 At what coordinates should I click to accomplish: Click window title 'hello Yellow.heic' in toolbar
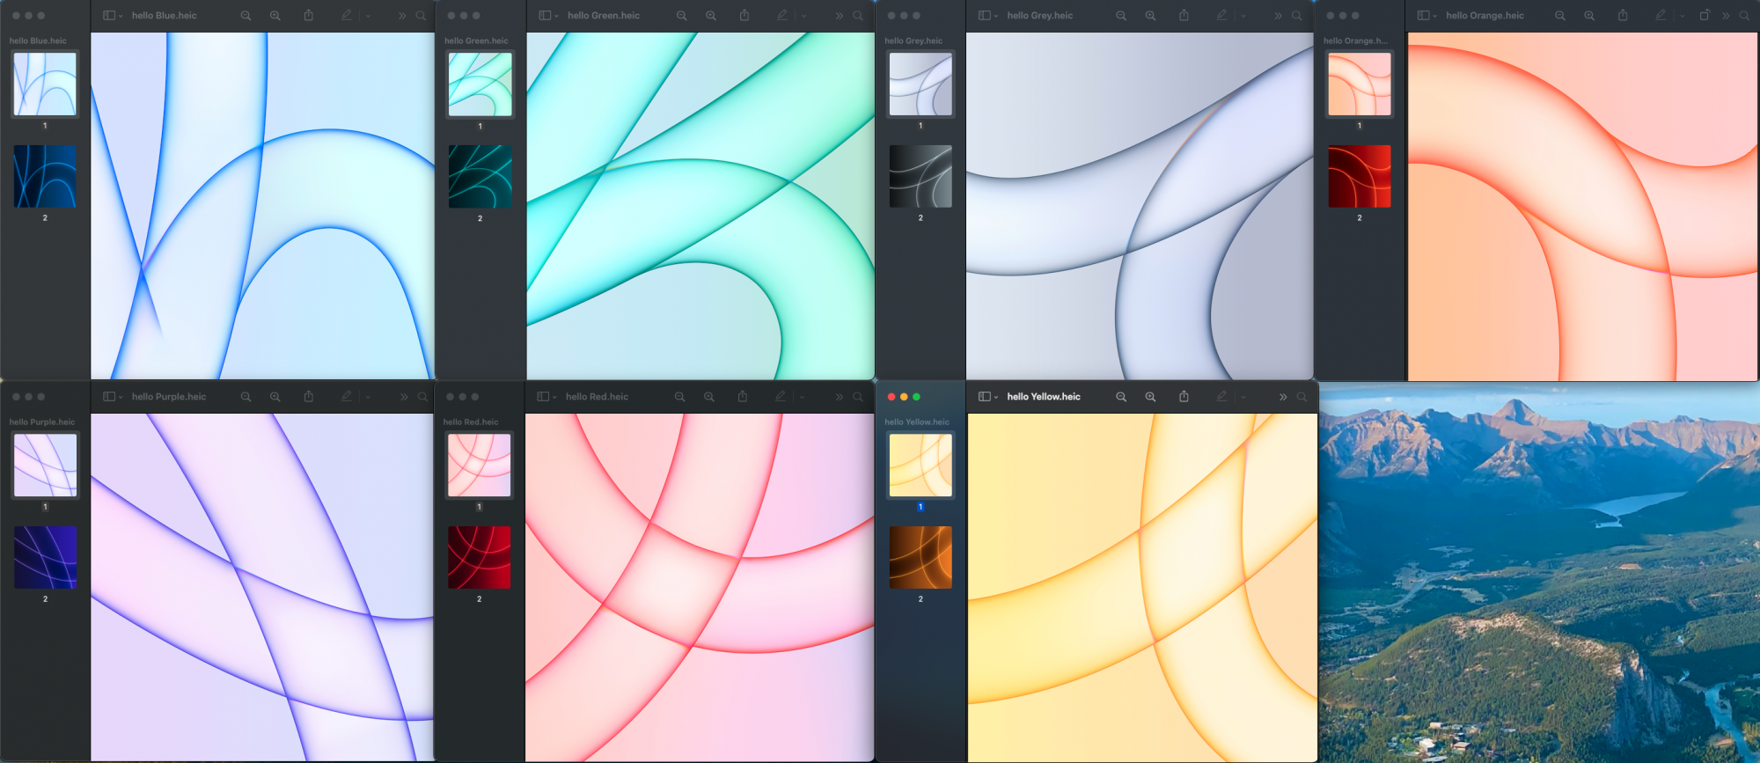(x=1044, y=397)
